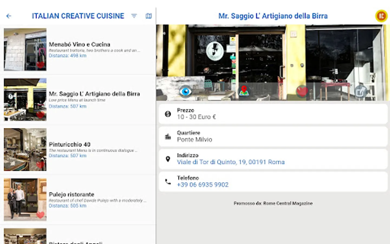Open the list filter icon
390x244 pixels.
[x=134, y=16]
